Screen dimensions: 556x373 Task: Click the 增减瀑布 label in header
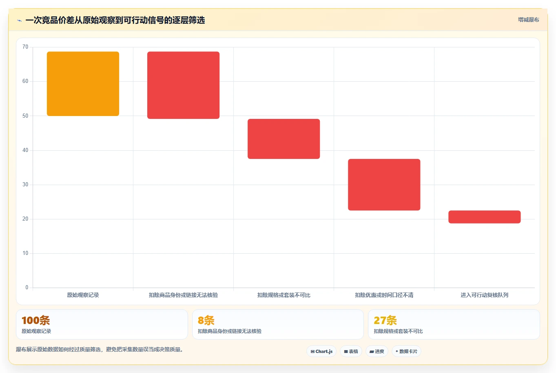[x=528, y=20]
